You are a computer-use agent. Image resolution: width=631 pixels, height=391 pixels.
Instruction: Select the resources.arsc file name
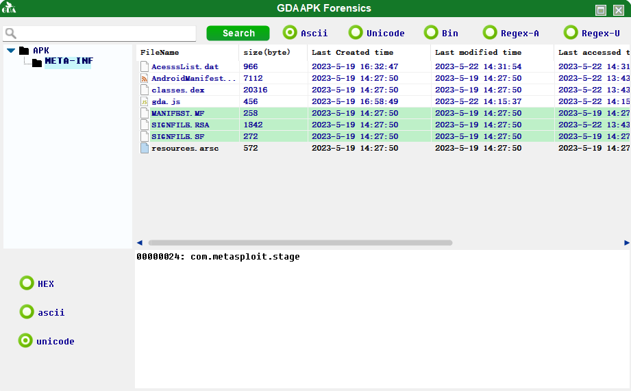coord(185,149)
